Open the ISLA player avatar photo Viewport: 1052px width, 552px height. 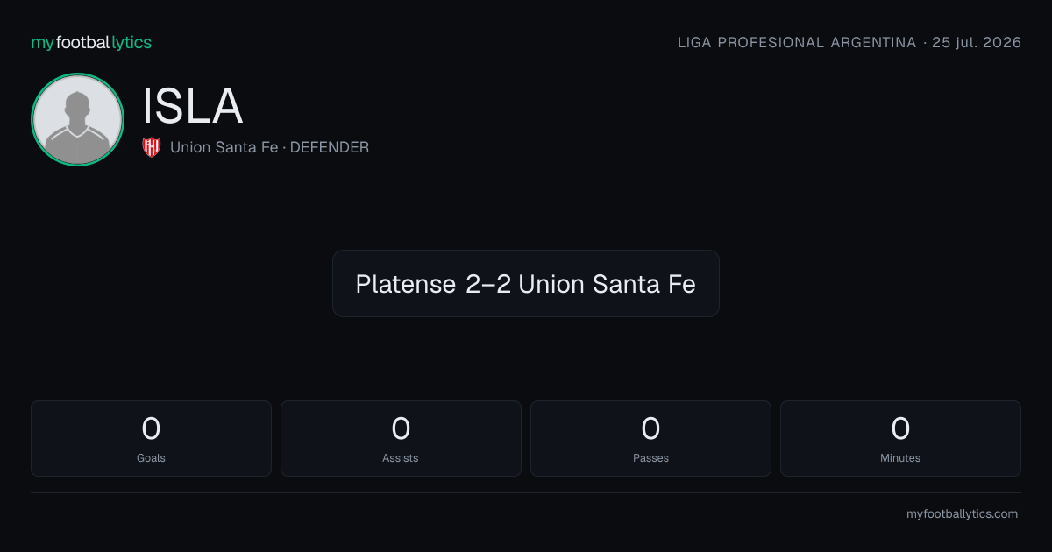77,119
